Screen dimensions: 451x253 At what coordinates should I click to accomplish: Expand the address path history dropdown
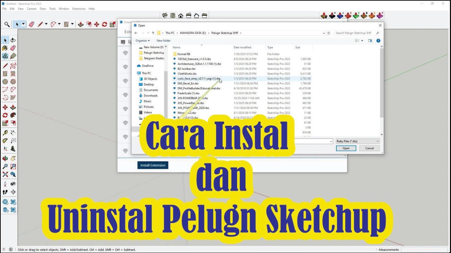tap(324, 33)
